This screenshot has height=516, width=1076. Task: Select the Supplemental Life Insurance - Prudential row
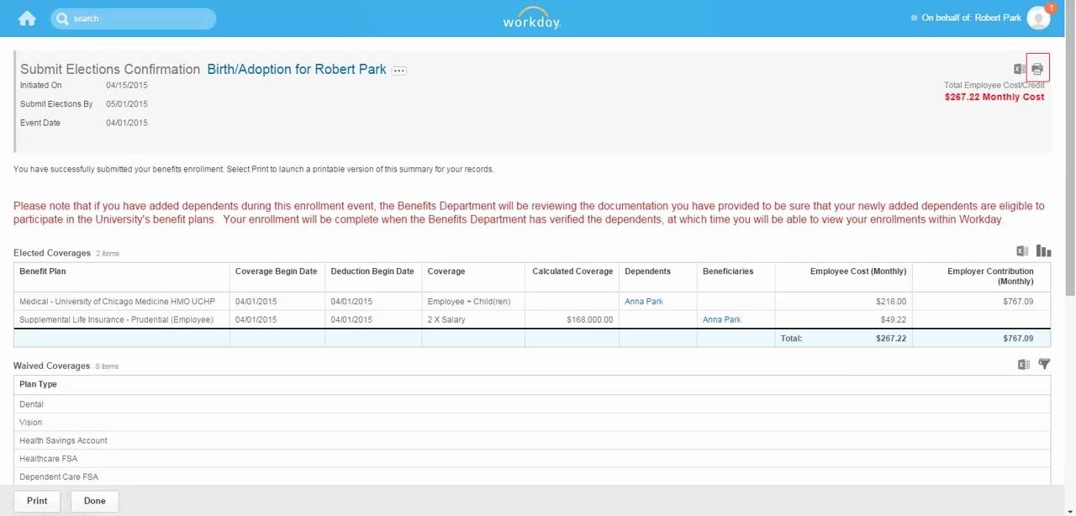point(532,320)
